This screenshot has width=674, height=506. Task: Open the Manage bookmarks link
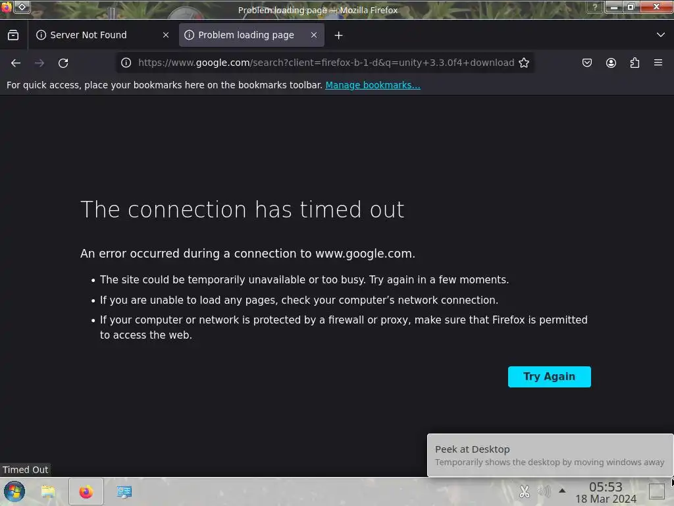[x=373, y=85]
